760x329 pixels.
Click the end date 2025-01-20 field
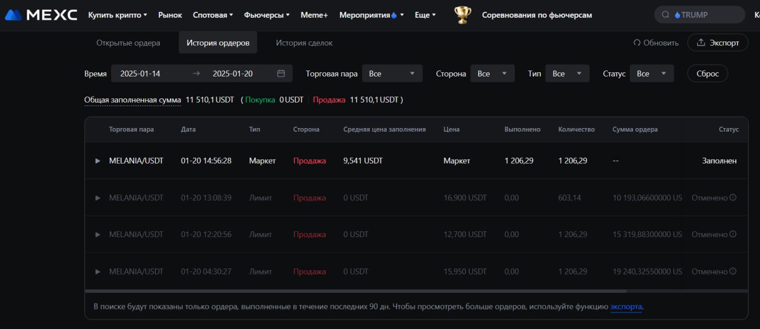(233, 74)
